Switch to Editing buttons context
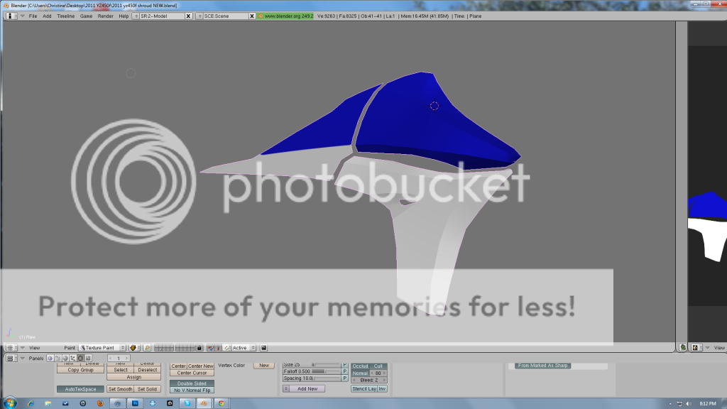The height and width of the screenshot is (409, 727). click(81, 359)
